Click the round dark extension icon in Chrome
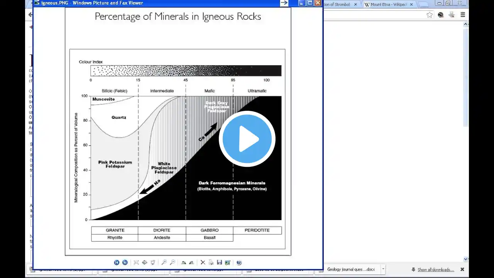 coord(441,15)
